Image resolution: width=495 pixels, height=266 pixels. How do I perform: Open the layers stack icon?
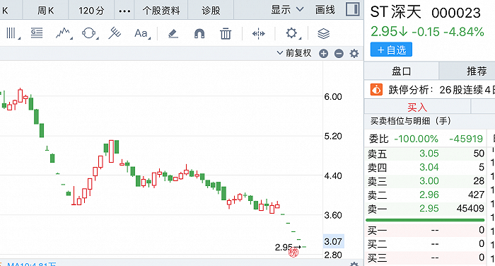point(324,33)
